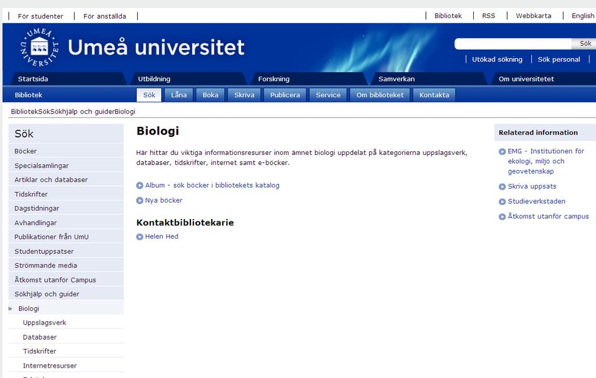
Task: Open Sökhjälp och guider in sidebar
Action: point(66,294)
